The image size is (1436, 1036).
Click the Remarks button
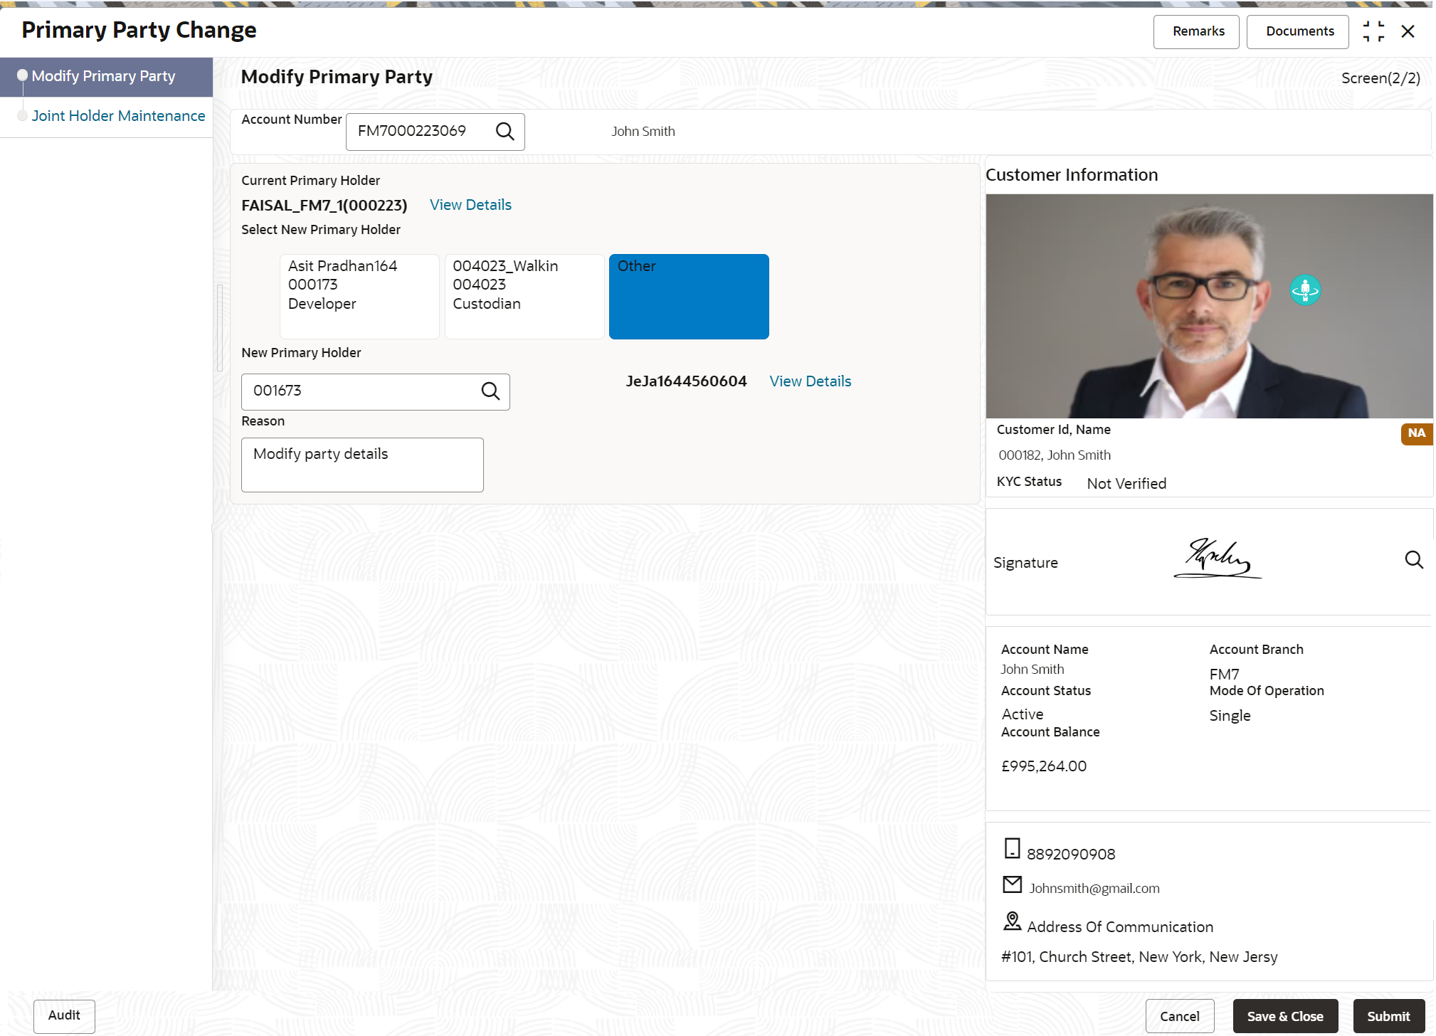pyautogui.click(x=1198, y=31)
